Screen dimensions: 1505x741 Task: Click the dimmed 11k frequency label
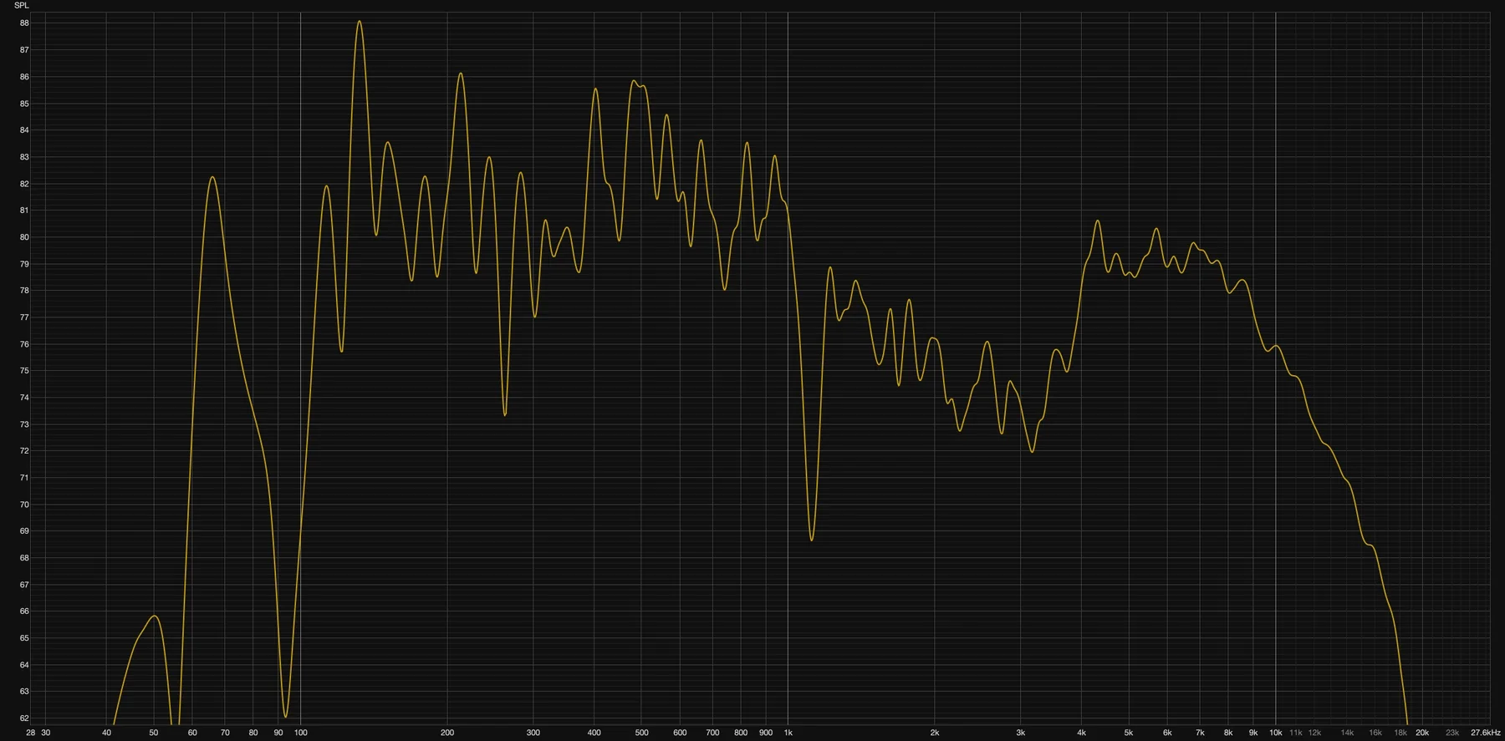(x=1296, y=733)
